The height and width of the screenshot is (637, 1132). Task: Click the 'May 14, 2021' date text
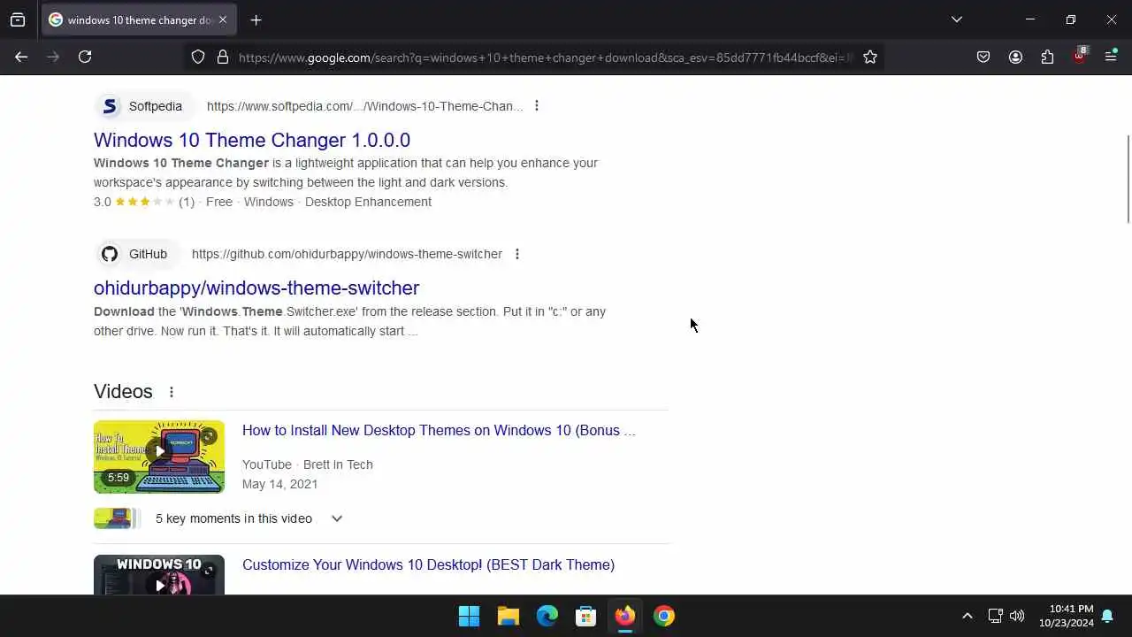[x=279, y=484]
